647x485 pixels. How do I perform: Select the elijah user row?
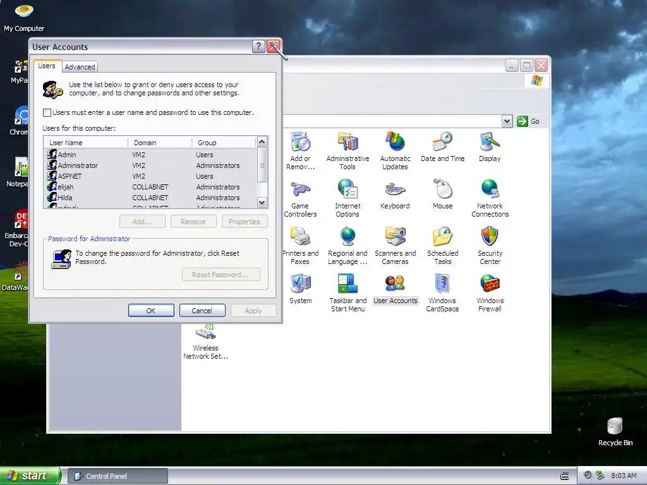coord(150,187)
